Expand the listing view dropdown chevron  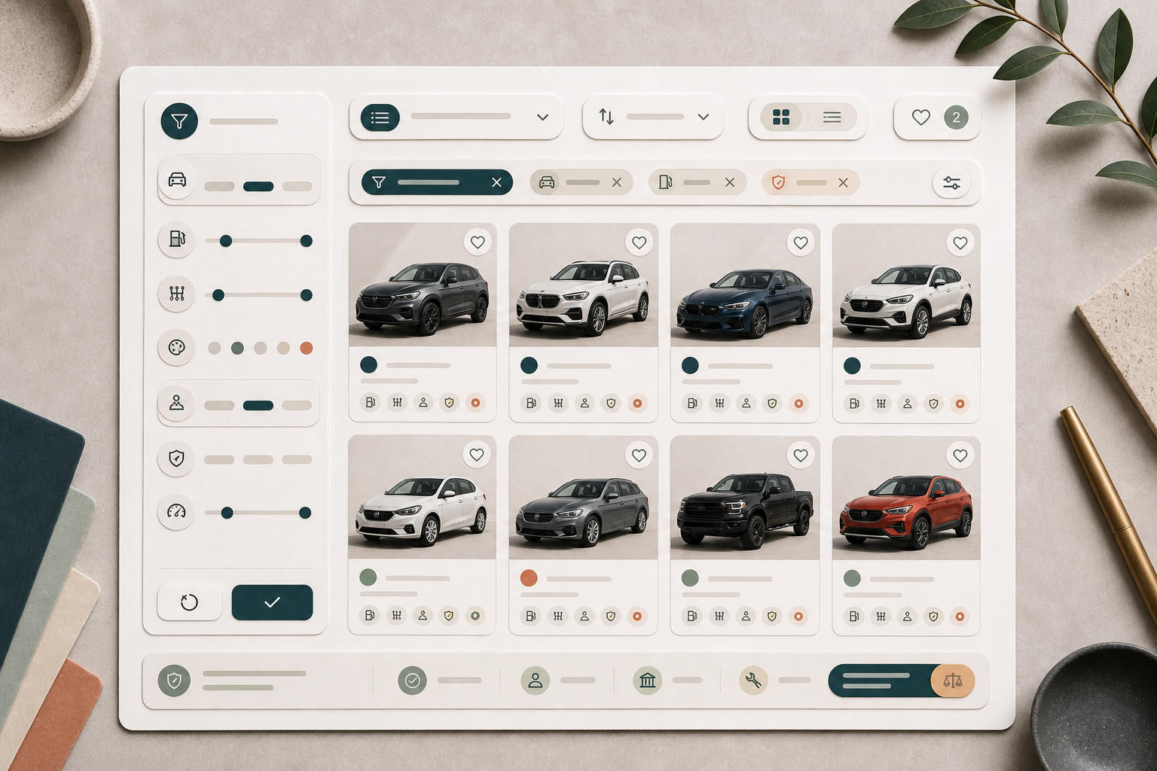tap(542, 117)
